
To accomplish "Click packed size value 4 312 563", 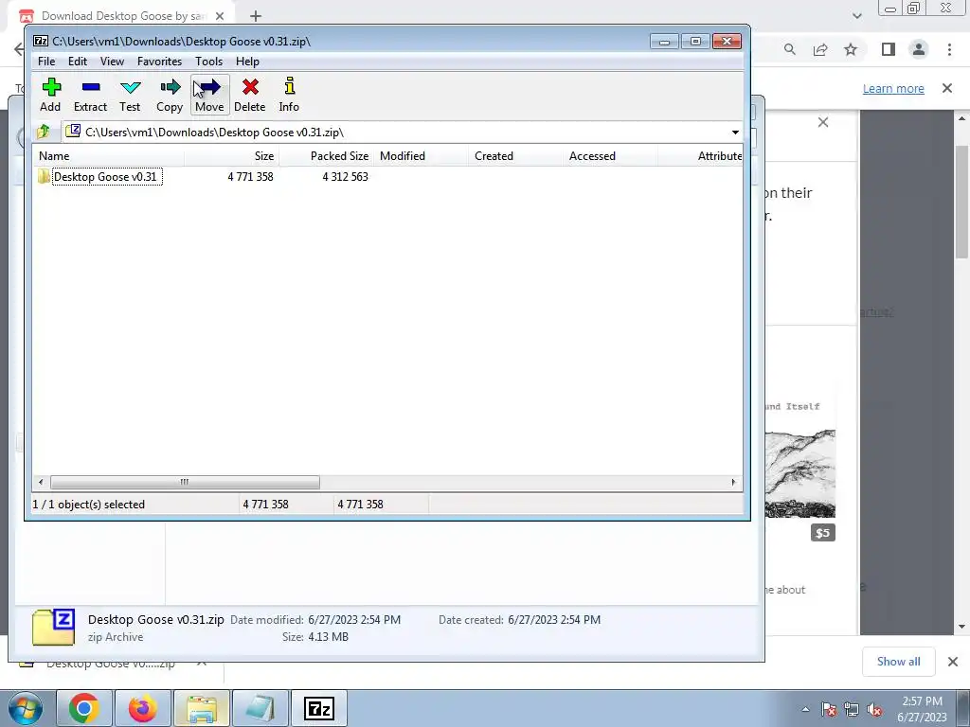I will click(x=345, y=177).
